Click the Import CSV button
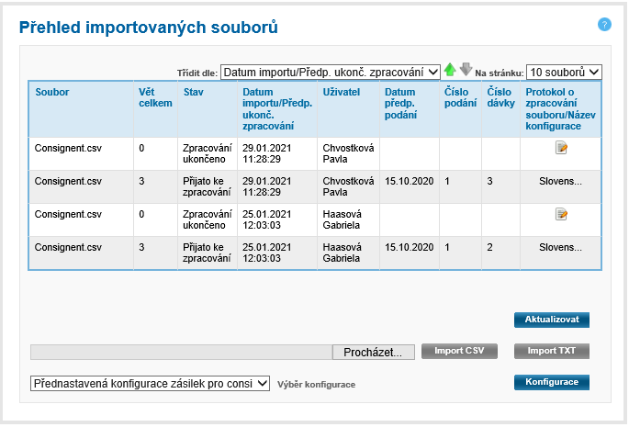The height and width of the screenshot is (427, 629). coord(459,351)
